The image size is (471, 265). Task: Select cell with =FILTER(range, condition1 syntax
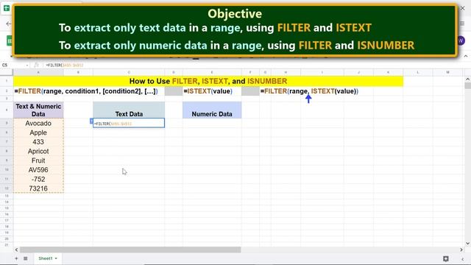[x=86, y=91]
